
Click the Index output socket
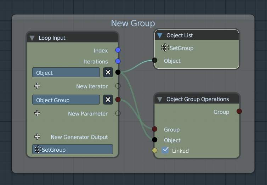coord(118,50)
